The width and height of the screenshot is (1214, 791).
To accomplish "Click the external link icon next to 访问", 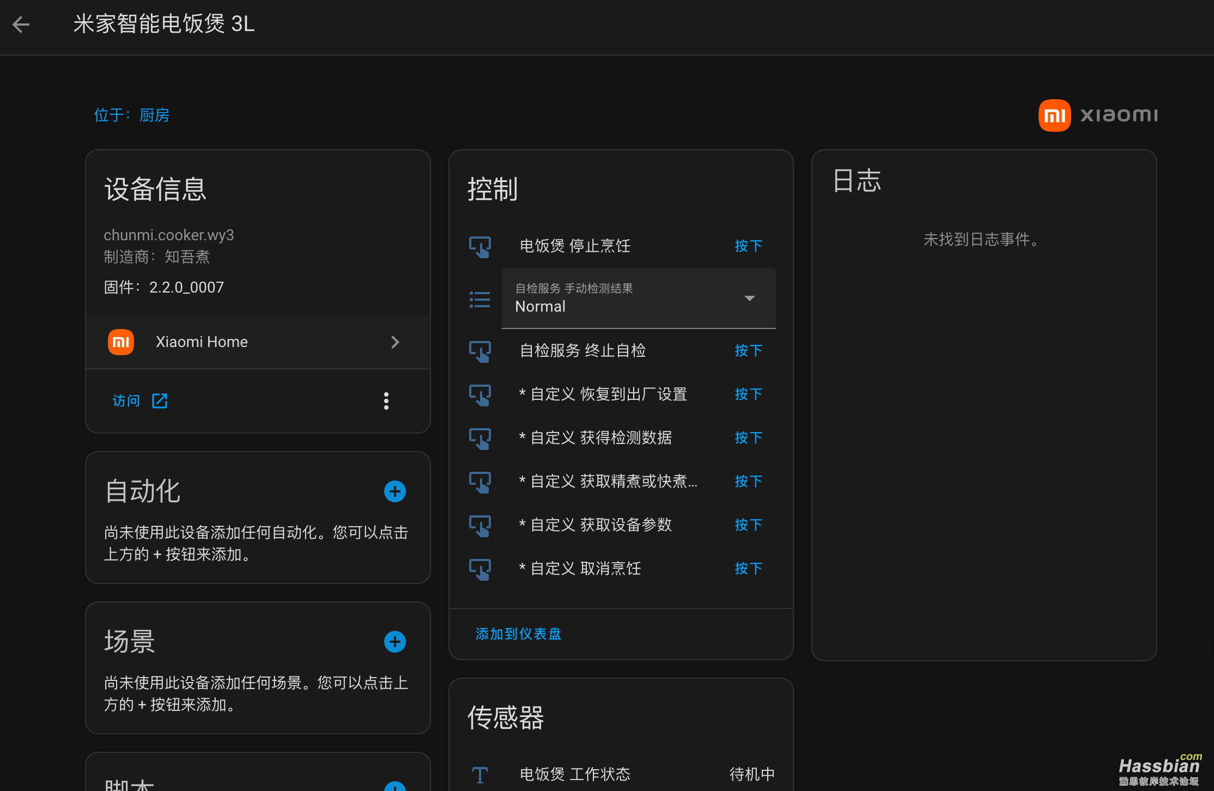I will point(159,400).
